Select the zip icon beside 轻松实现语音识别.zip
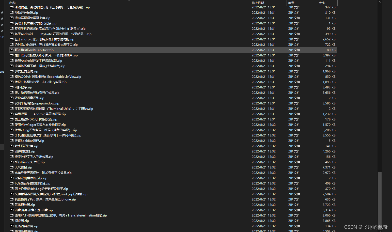The image size is (392, 232). (x=12, y=98)
